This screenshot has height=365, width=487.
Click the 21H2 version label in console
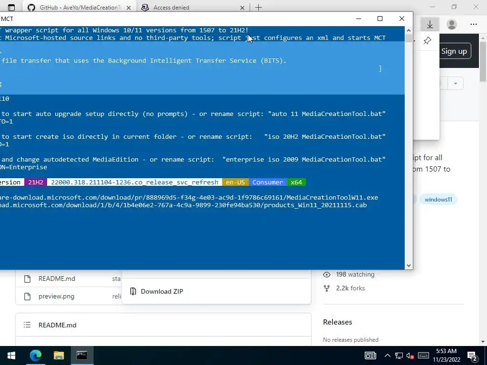pyautogui.click(x=36, y=182)
